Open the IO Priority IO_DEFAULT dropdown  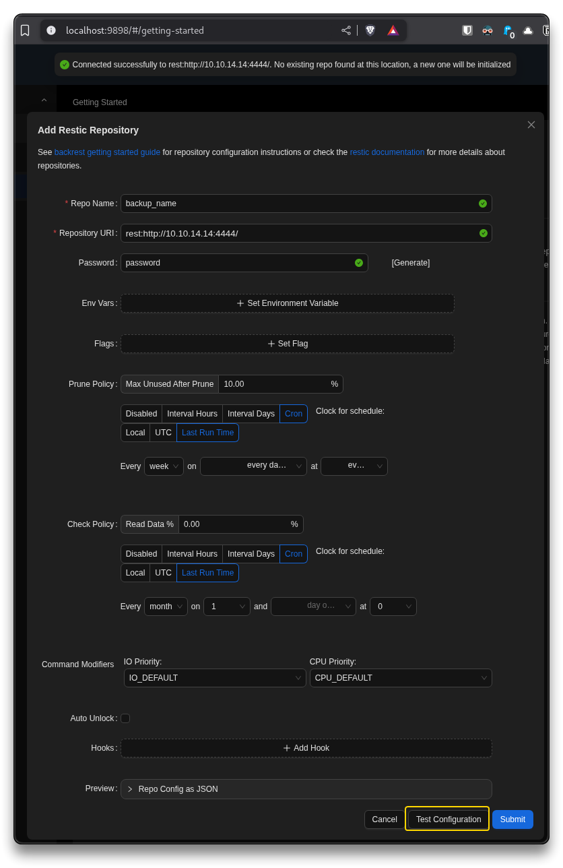tap(215, 678)
